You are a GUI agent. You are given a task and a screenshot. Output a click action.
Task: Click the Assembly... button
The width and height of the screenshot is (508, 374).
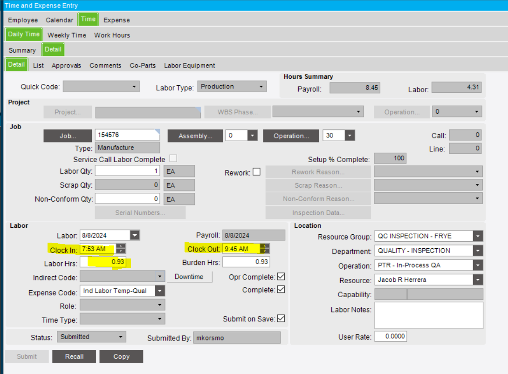(195, 136)
